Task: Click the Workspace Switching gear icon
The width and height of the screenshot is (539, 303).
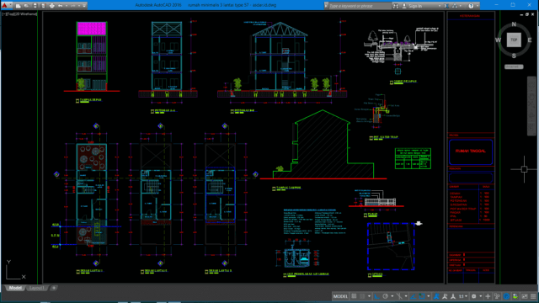Action: 474,296
